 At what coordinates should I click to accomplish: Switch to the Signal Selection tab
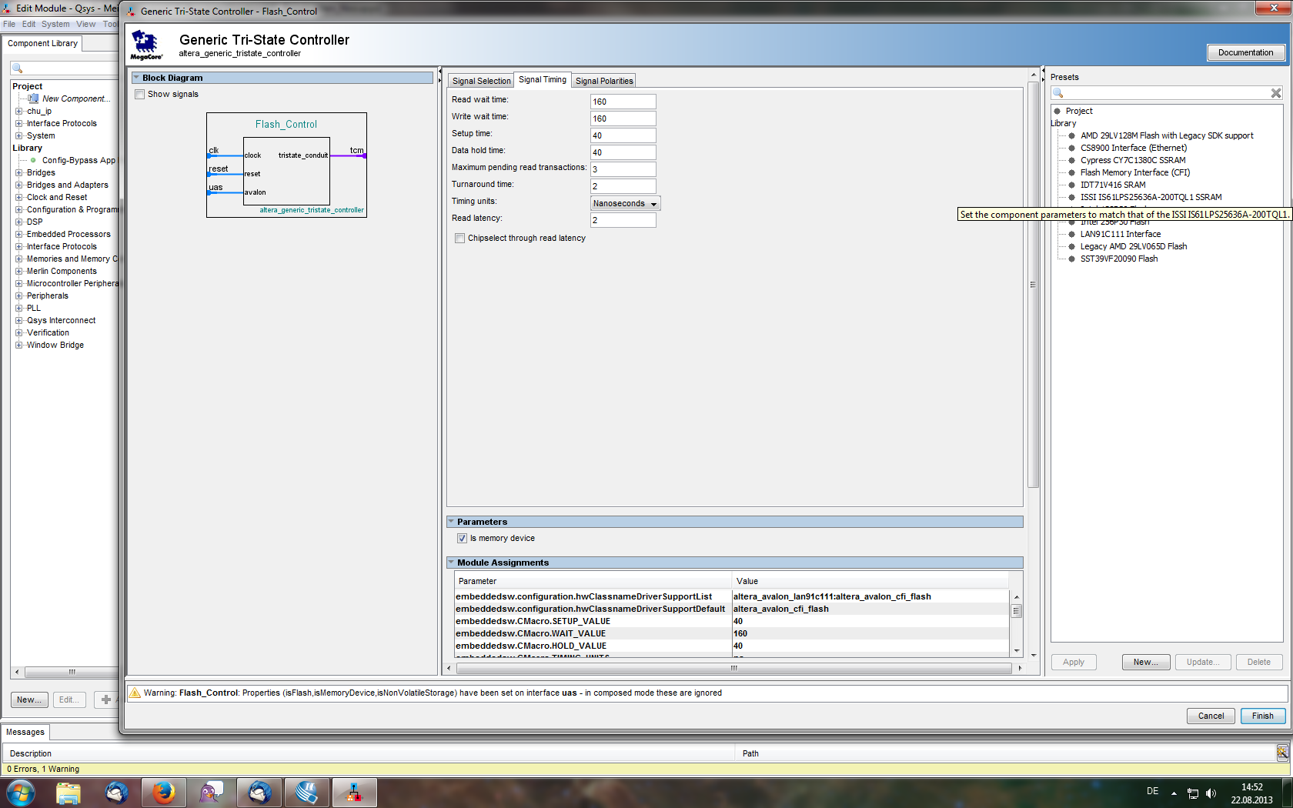[x=481, y=81]
